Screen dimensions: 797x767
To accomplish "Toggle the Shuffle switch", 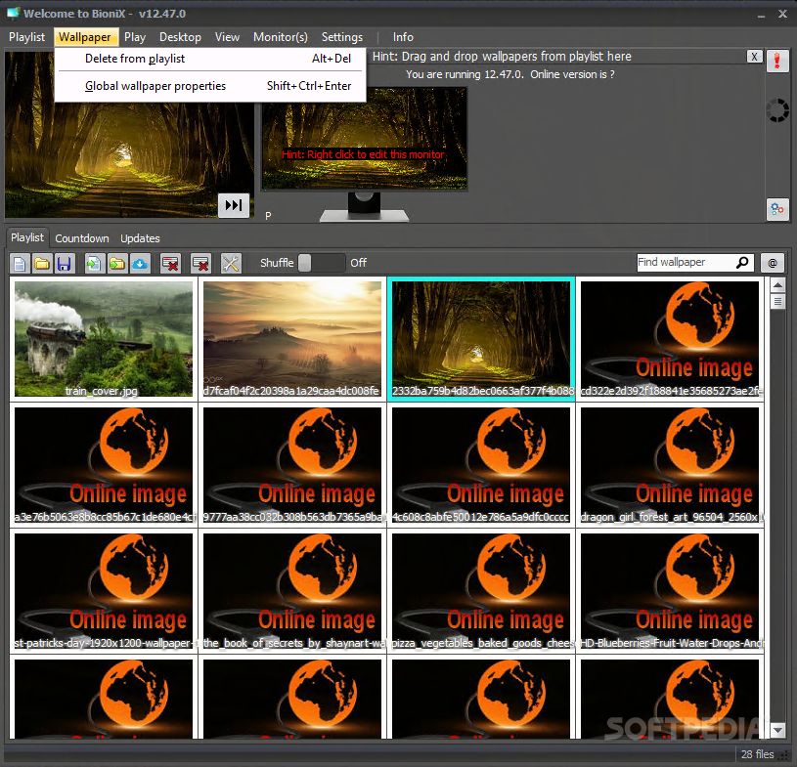I will [x=321, y=263].
